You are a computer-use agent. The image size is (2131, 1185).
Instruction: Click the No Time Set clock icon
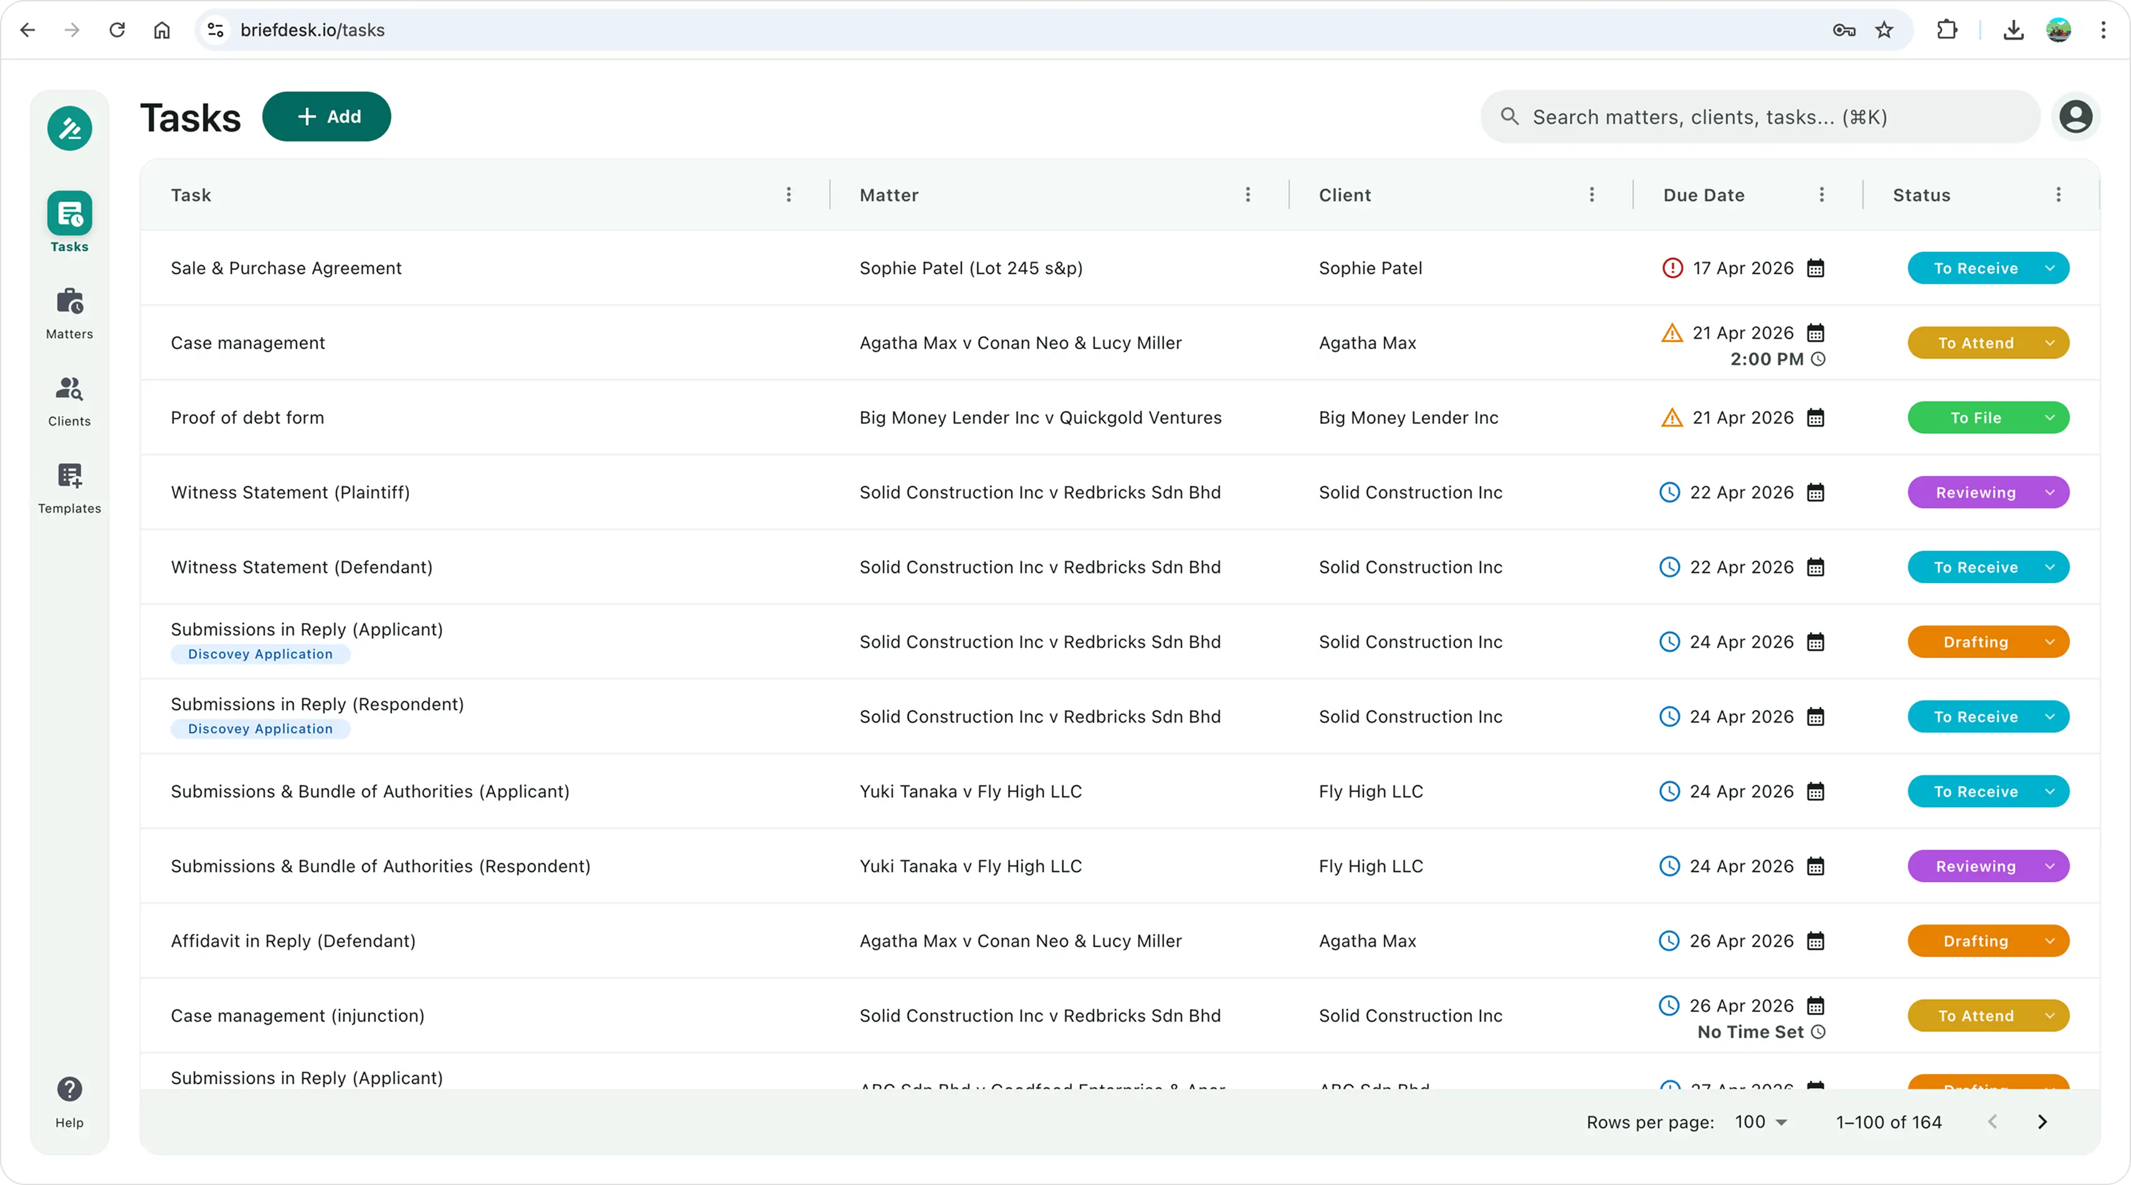click(x=1818, y=1032)
